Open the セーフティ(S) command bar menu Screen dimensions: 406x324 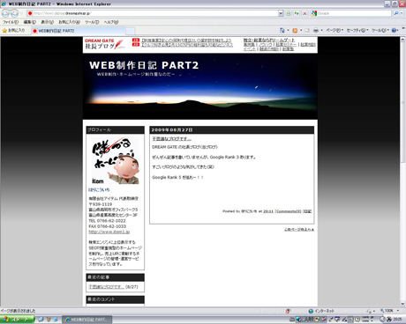pos(357,30)
